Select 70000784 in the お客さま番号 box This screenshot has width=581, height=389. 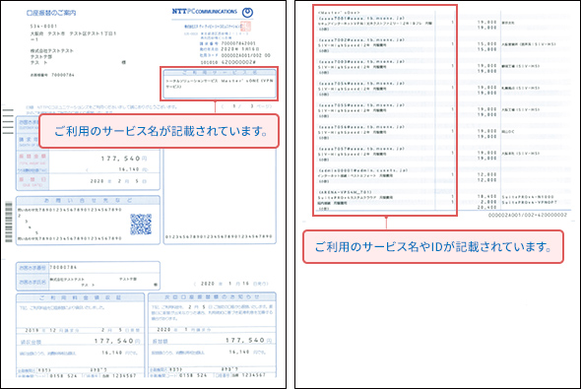click(x=63, y=267)
